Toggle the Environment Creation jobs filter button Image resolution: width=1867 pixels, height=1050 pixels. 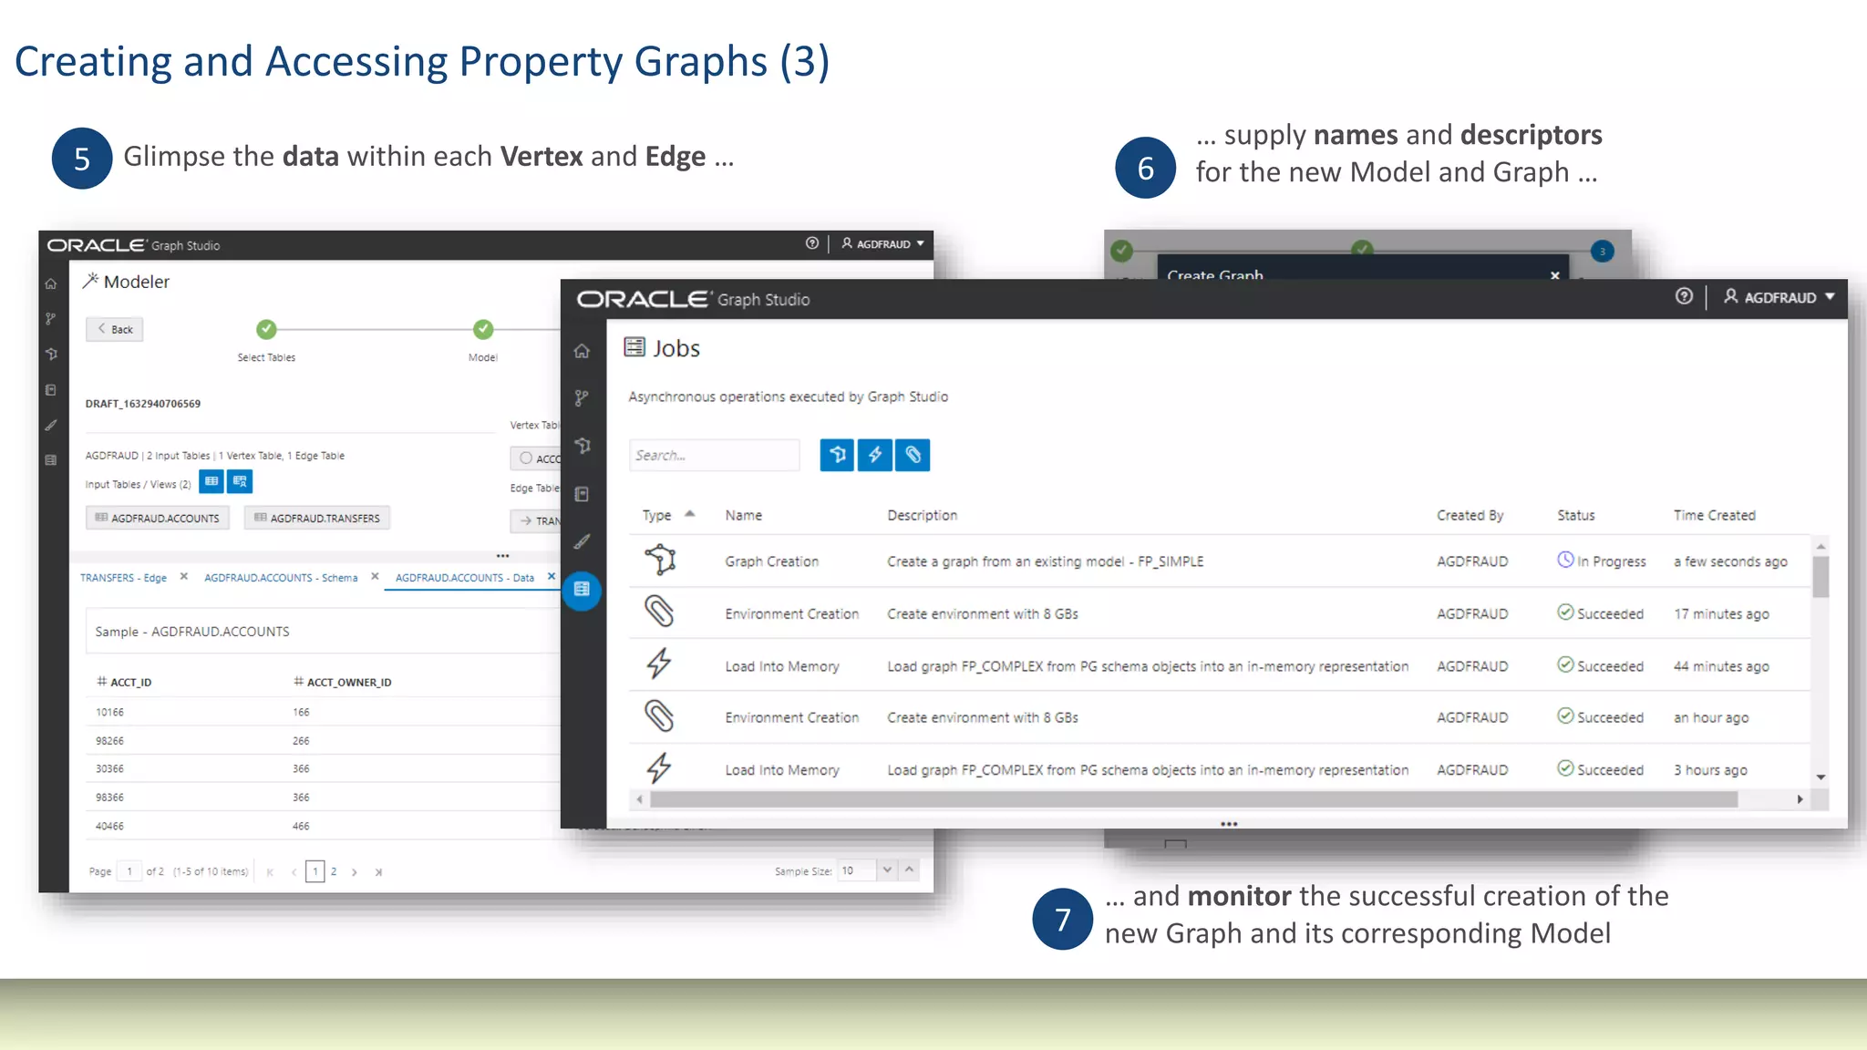click(913, 455)
